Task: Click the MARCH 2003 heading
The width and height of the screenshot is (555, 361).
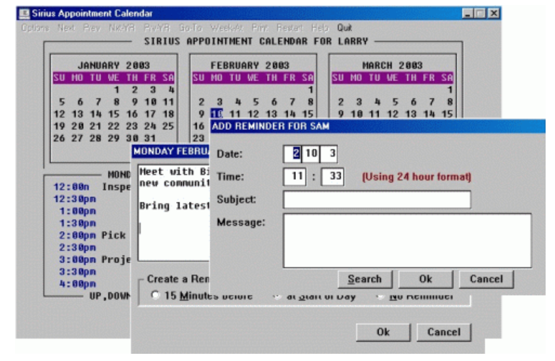Action: pyautogui.click(x=392, y=66)
